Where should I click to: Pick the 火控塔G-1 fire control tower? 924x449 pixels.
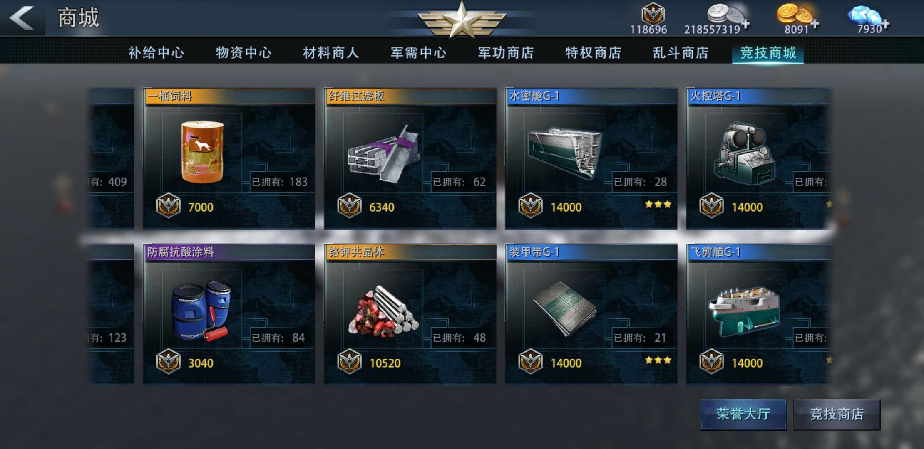point(759,158)
